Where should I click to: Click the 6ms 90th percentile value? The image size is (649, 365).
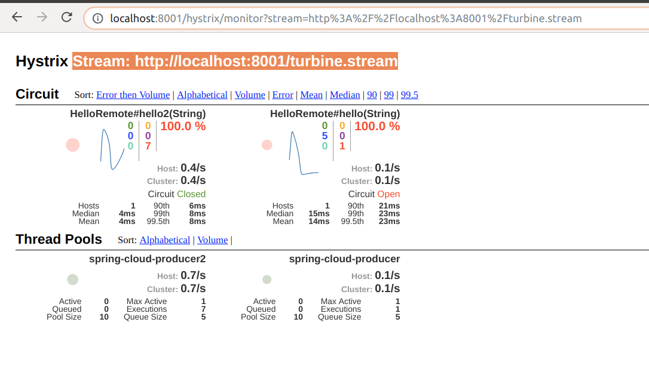[197, 205]
